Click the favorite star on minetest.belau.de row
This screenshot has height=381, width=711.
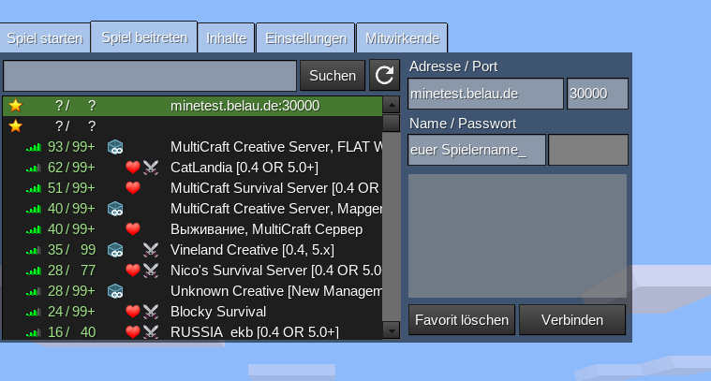pyautogui.click(x=15, y=106)
